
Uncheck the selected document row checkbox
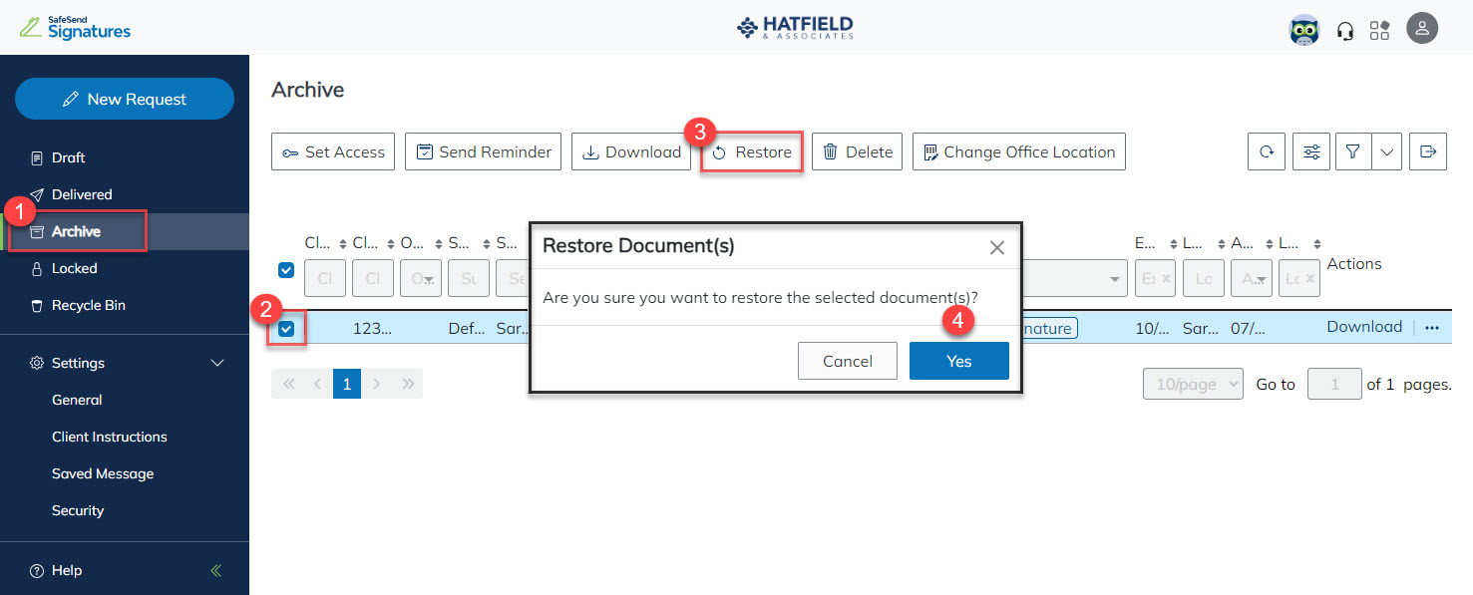pyautogui.click(x=286, y=327)
